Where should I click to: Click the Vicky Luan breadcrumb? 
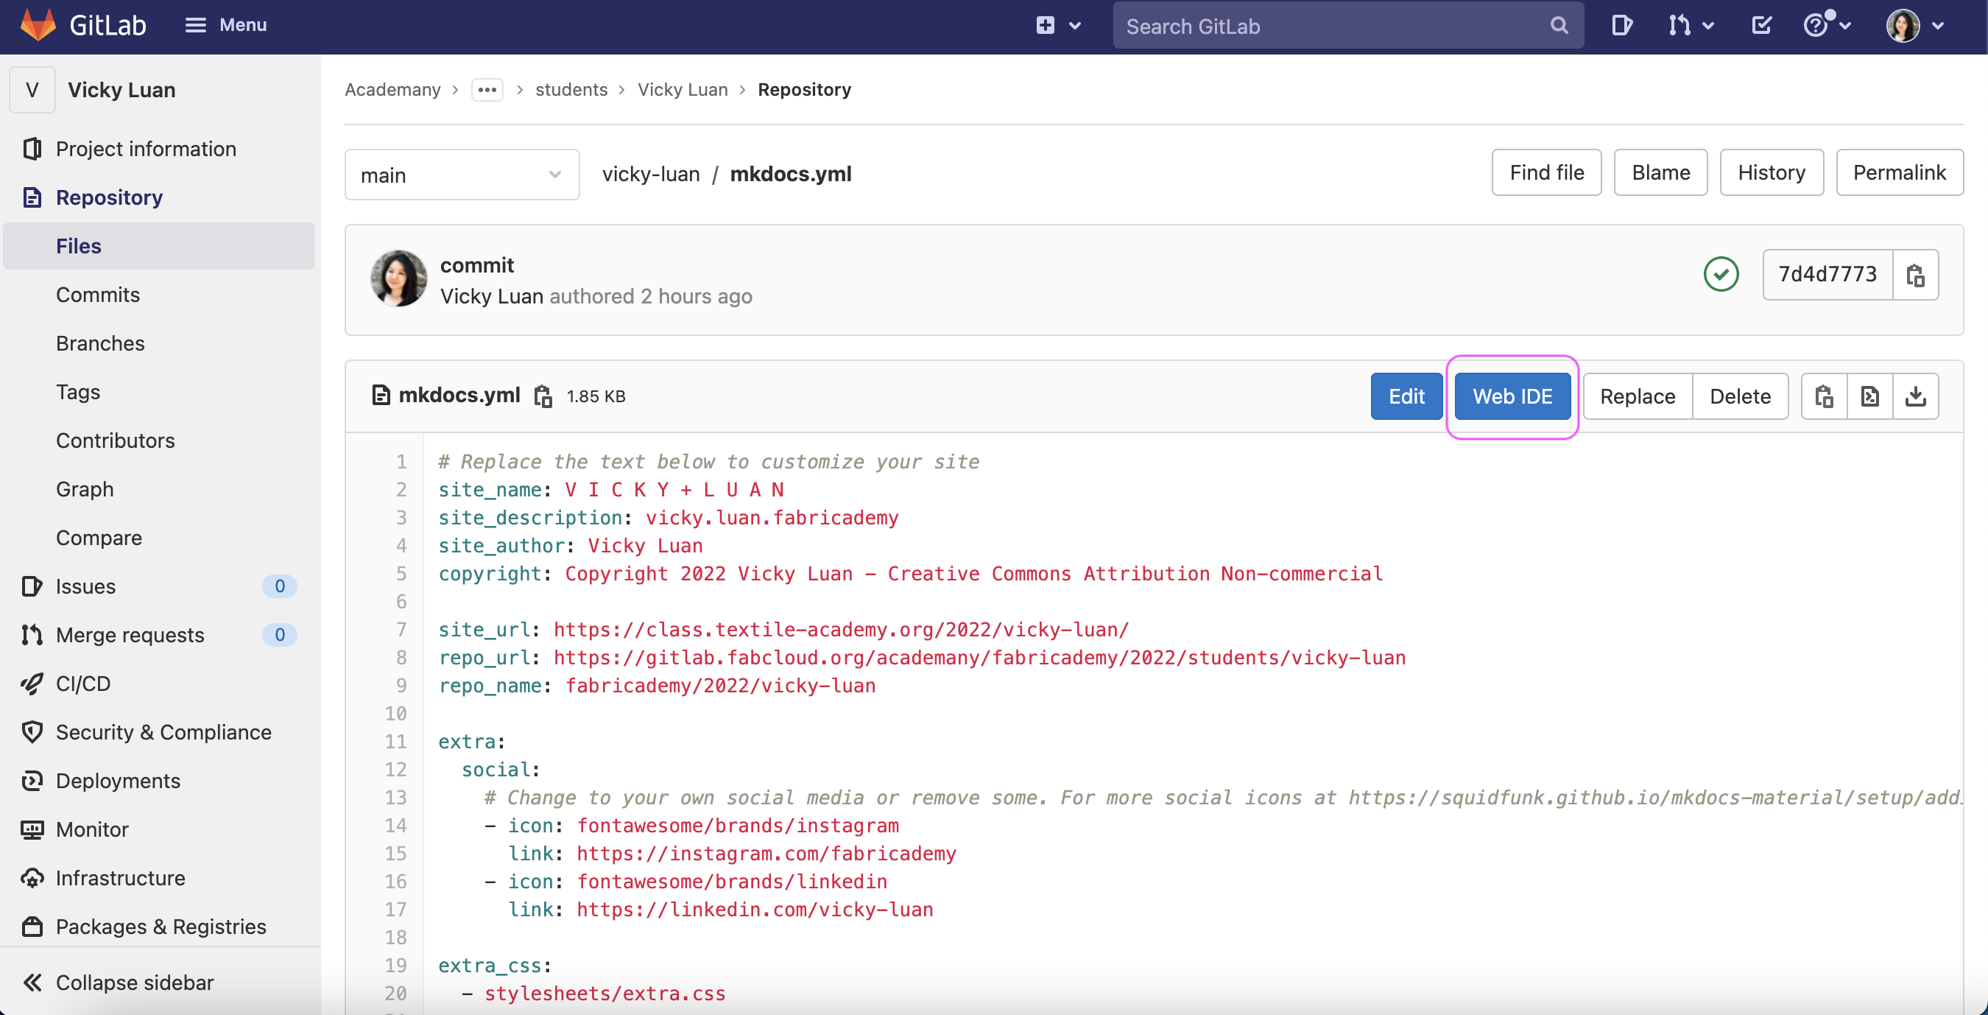pyautogui.click(x=683, y=90)
